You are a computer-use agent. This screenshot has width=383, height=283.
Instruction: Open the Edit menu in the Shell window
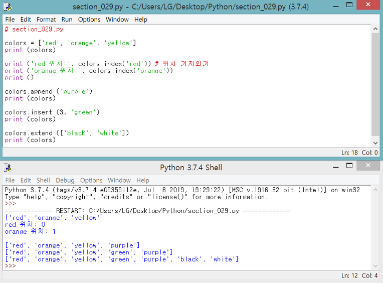26,180
